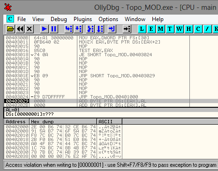This screenshot has height=171, width=218.
Task: Select the JMP SHORT Topo_MOD.00403029 line
Action: coord(117,76)
